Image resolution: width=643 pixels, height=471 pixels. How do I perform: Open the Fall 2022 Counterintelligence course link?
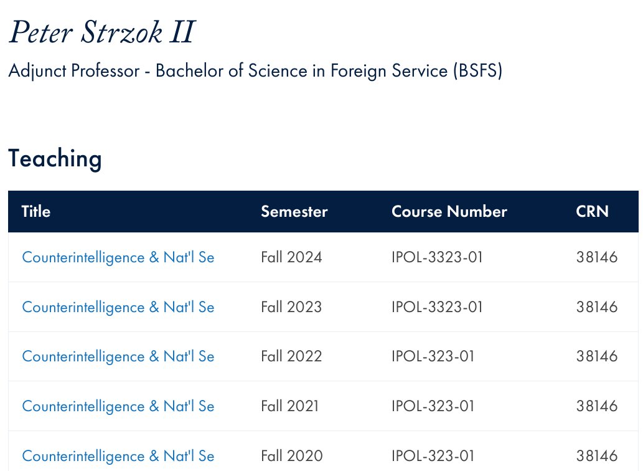(118, 356)
